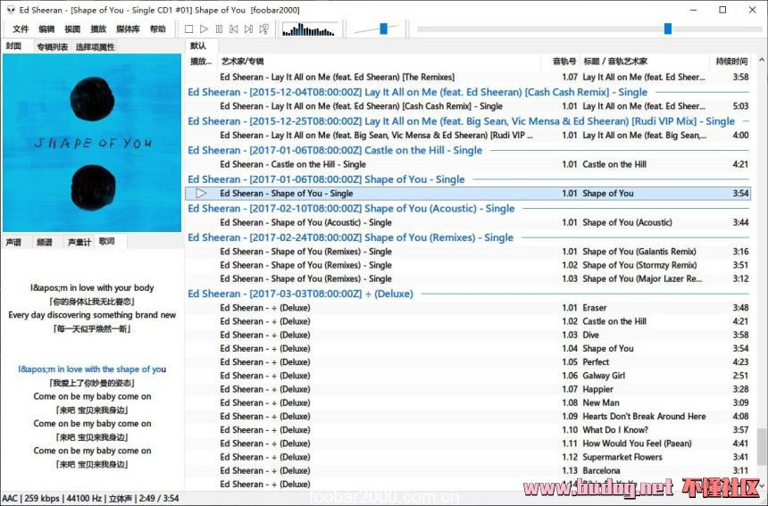Click the Play button in toolbar
The image size is (768, 506).
point(204,29)
